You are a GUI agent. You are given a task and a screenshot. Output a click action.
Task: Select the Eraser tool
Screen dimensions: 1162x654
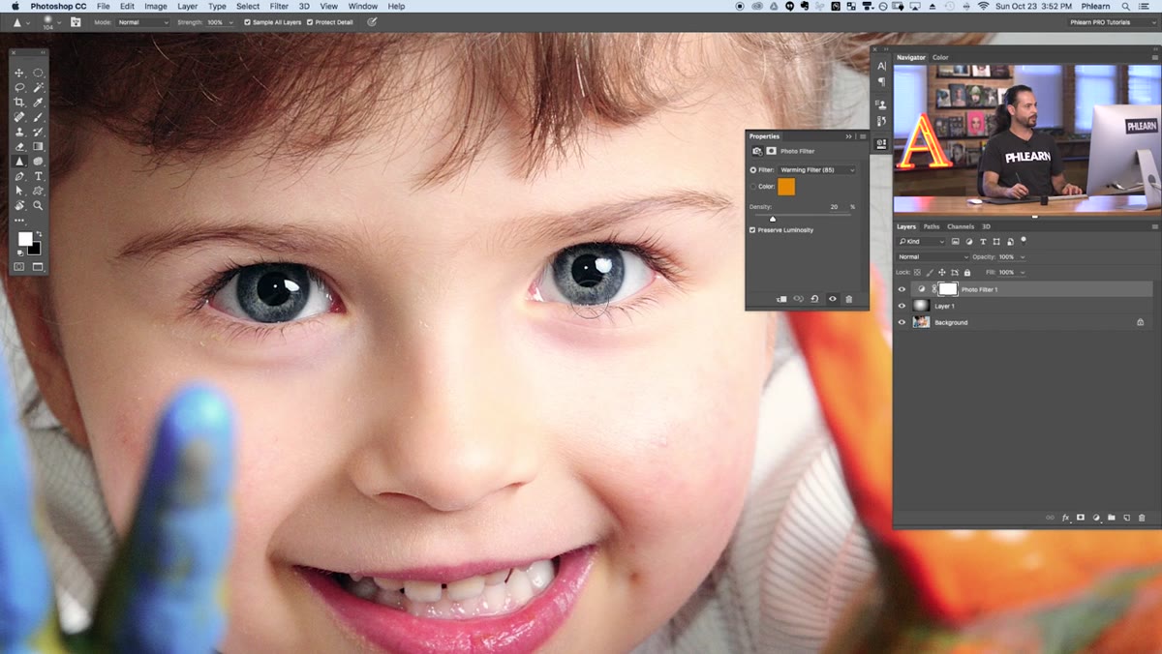(x=18, y=146)
